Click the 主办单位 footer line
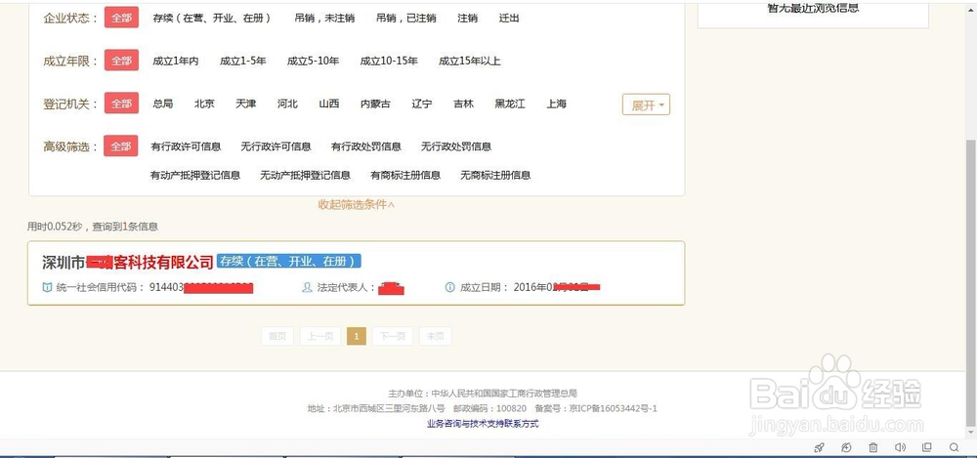The height and width of the screenshot is (458, 977). click(x=483, y=394)
